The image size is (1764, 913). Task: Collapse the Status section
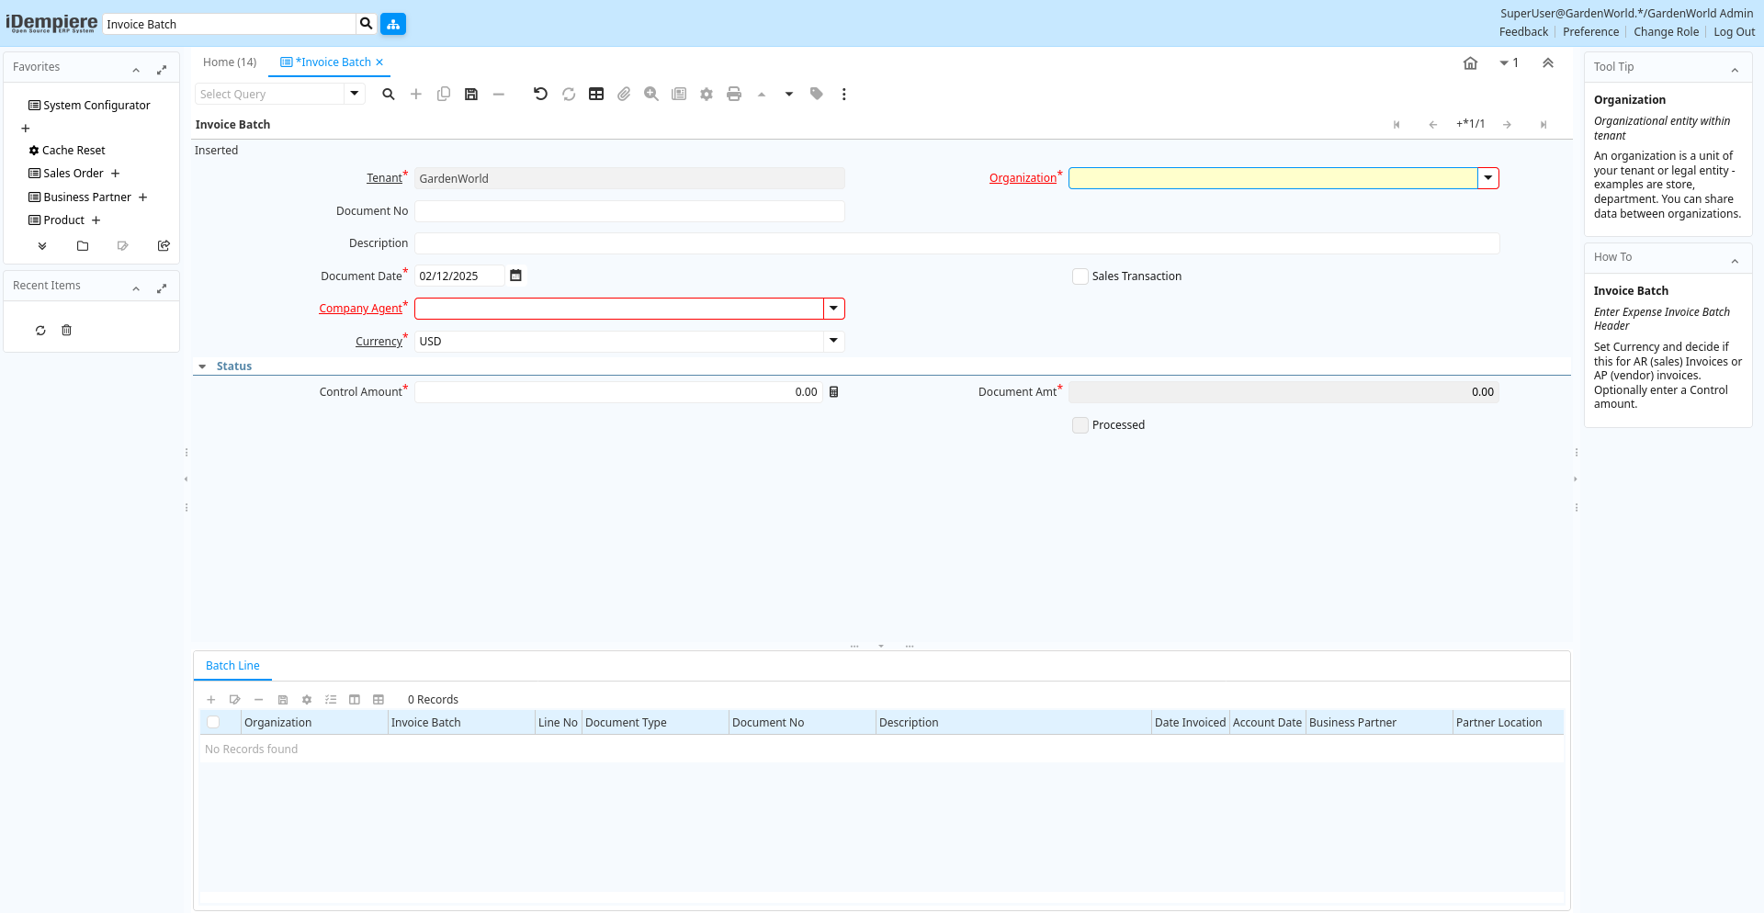pos(202,366)
